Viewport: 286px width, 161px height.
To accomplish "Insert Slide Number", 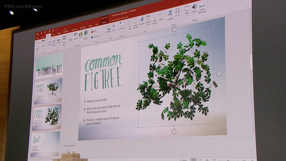I will coord(154,19).
